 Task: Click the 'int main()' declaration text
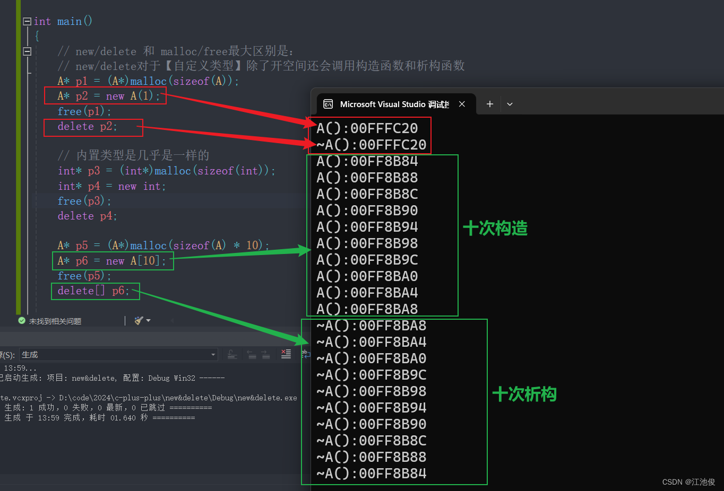pyautogui.click(x=63, y=22)
